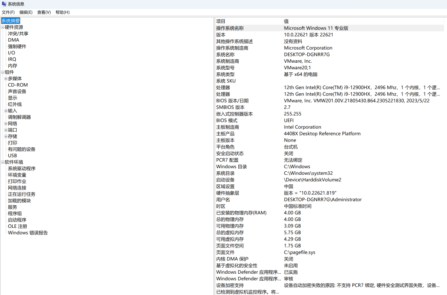Select the 已安装的物理内存(RAM) row label
The width and height of the screenshot is (447, 295).
(241, 213)
